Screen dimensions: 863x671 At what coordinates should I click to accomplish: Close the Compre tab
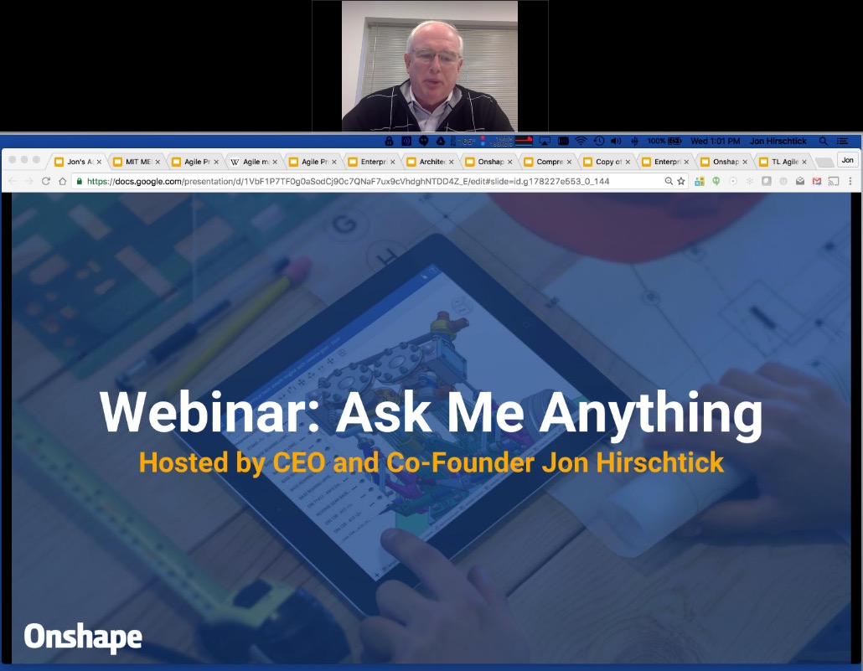pyautogui.click(x=569, y=162)
